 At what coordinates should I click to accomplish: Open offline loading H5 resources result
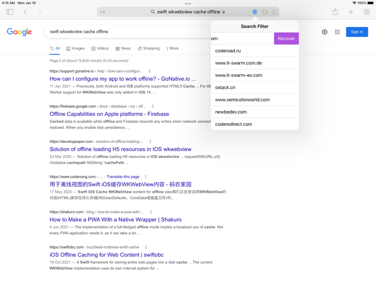pos(120,149)
